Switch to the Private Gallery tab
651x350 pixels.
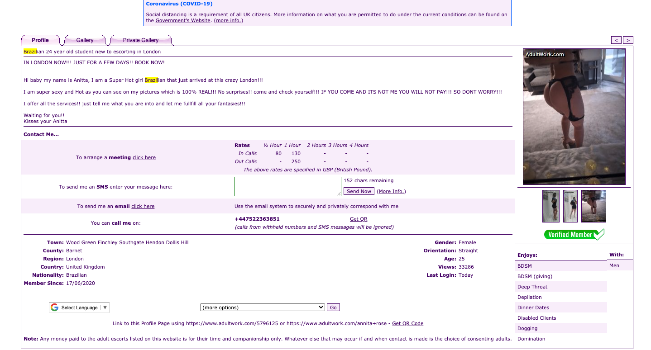coord(141,40)
